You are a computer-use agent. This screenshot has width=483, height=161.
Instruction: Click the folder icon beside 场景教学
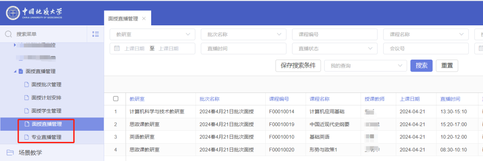pos(10,153)
